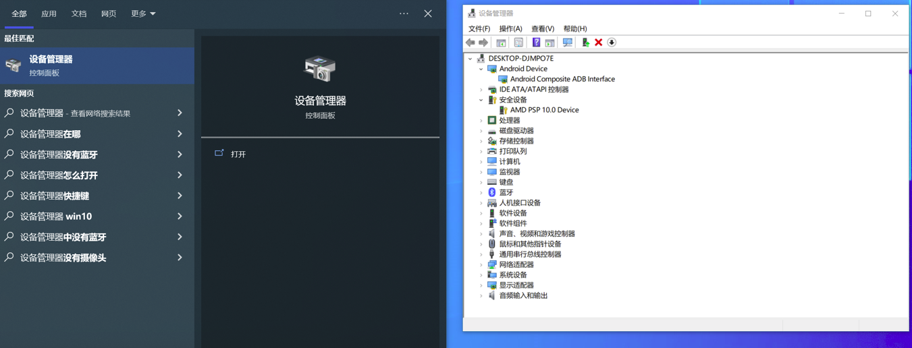Click the 软件组件 category icon

pyautogui.click(x=492, y=223)
